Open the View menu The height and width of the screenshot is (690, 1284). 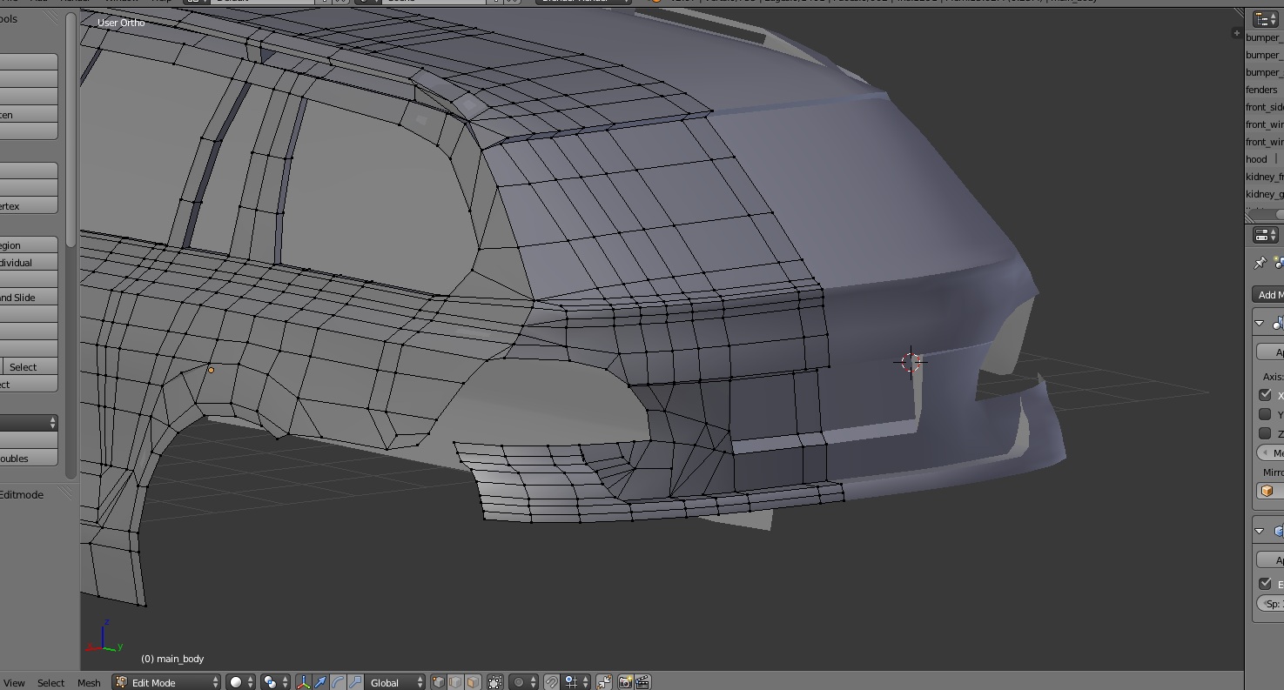click(x=14, y=683)
